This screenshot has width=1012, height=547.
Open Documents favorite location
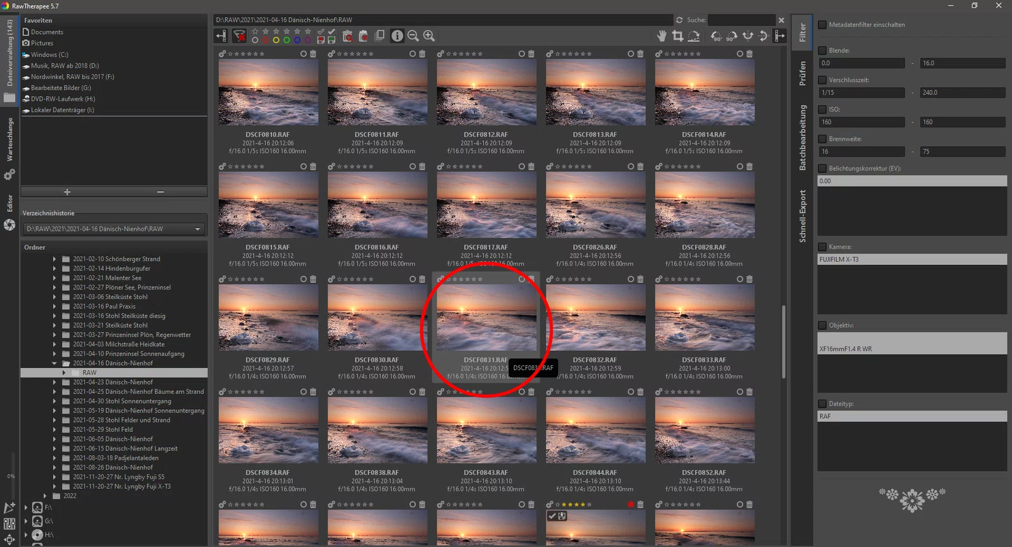[x=47, y=32]
